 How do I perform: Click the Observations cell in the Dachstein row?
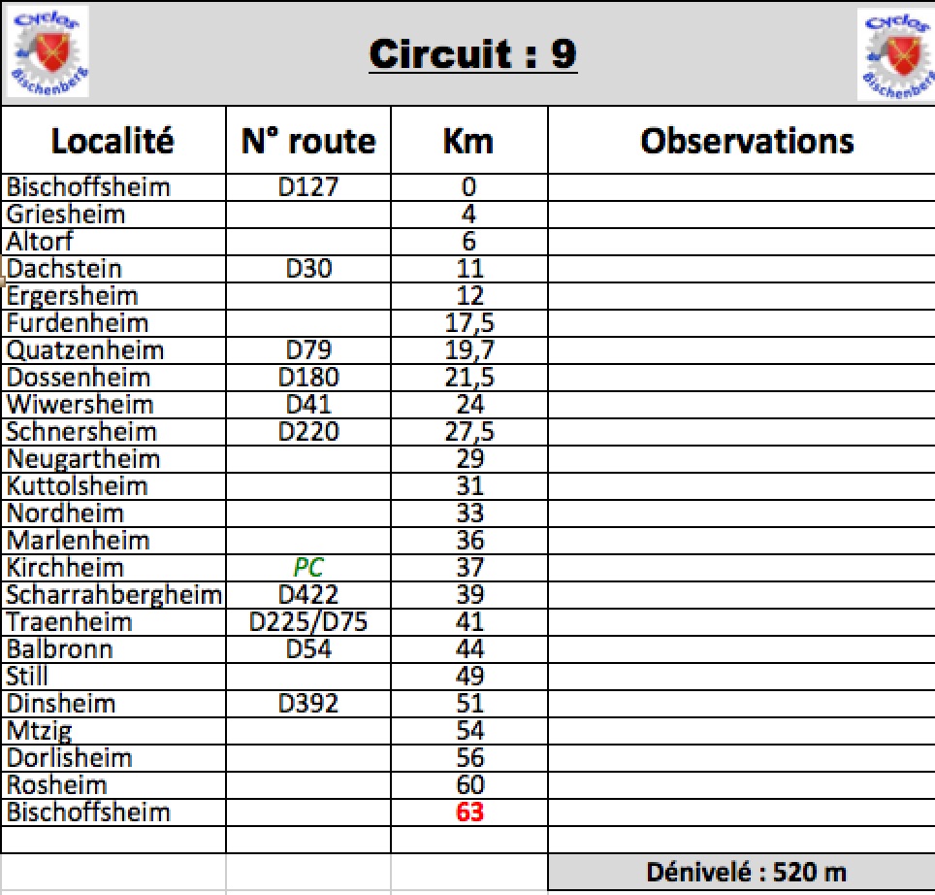[741, 269]
